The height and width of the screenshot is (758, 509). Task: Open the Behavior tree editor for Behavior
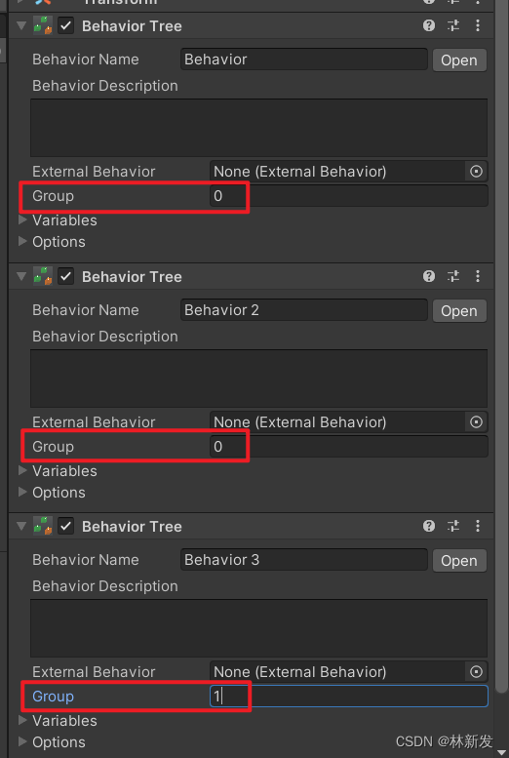[459, 60]
